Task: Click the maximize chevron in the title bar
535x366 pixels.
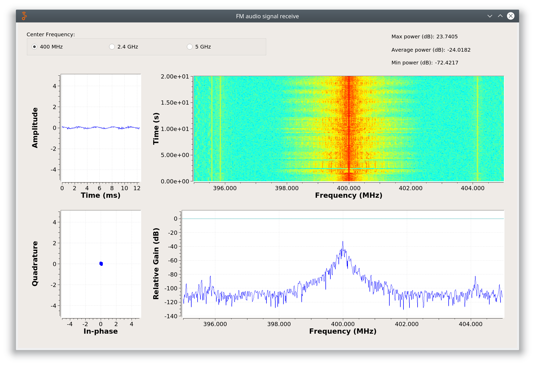Action: (x=500, y=16)
